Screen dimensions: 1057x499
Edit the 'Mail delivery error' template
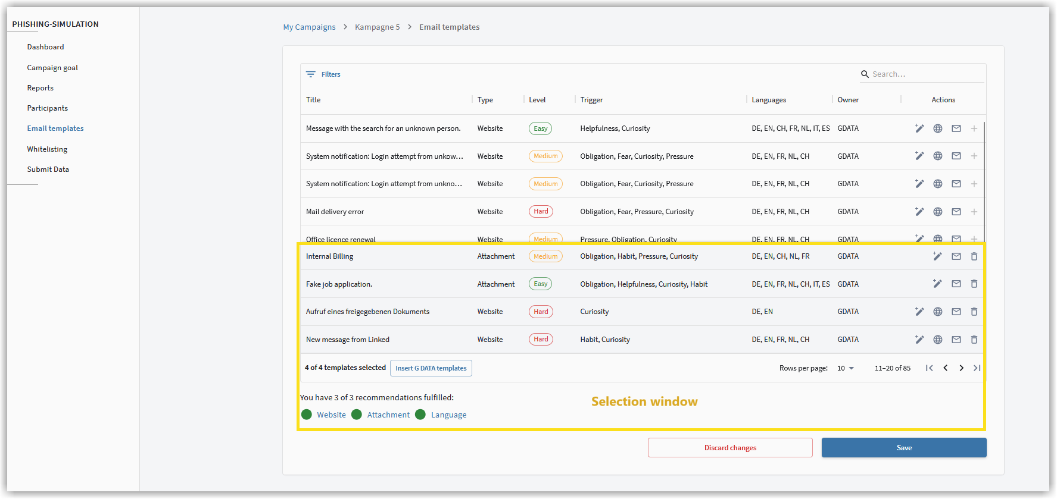tap(919, 212)
